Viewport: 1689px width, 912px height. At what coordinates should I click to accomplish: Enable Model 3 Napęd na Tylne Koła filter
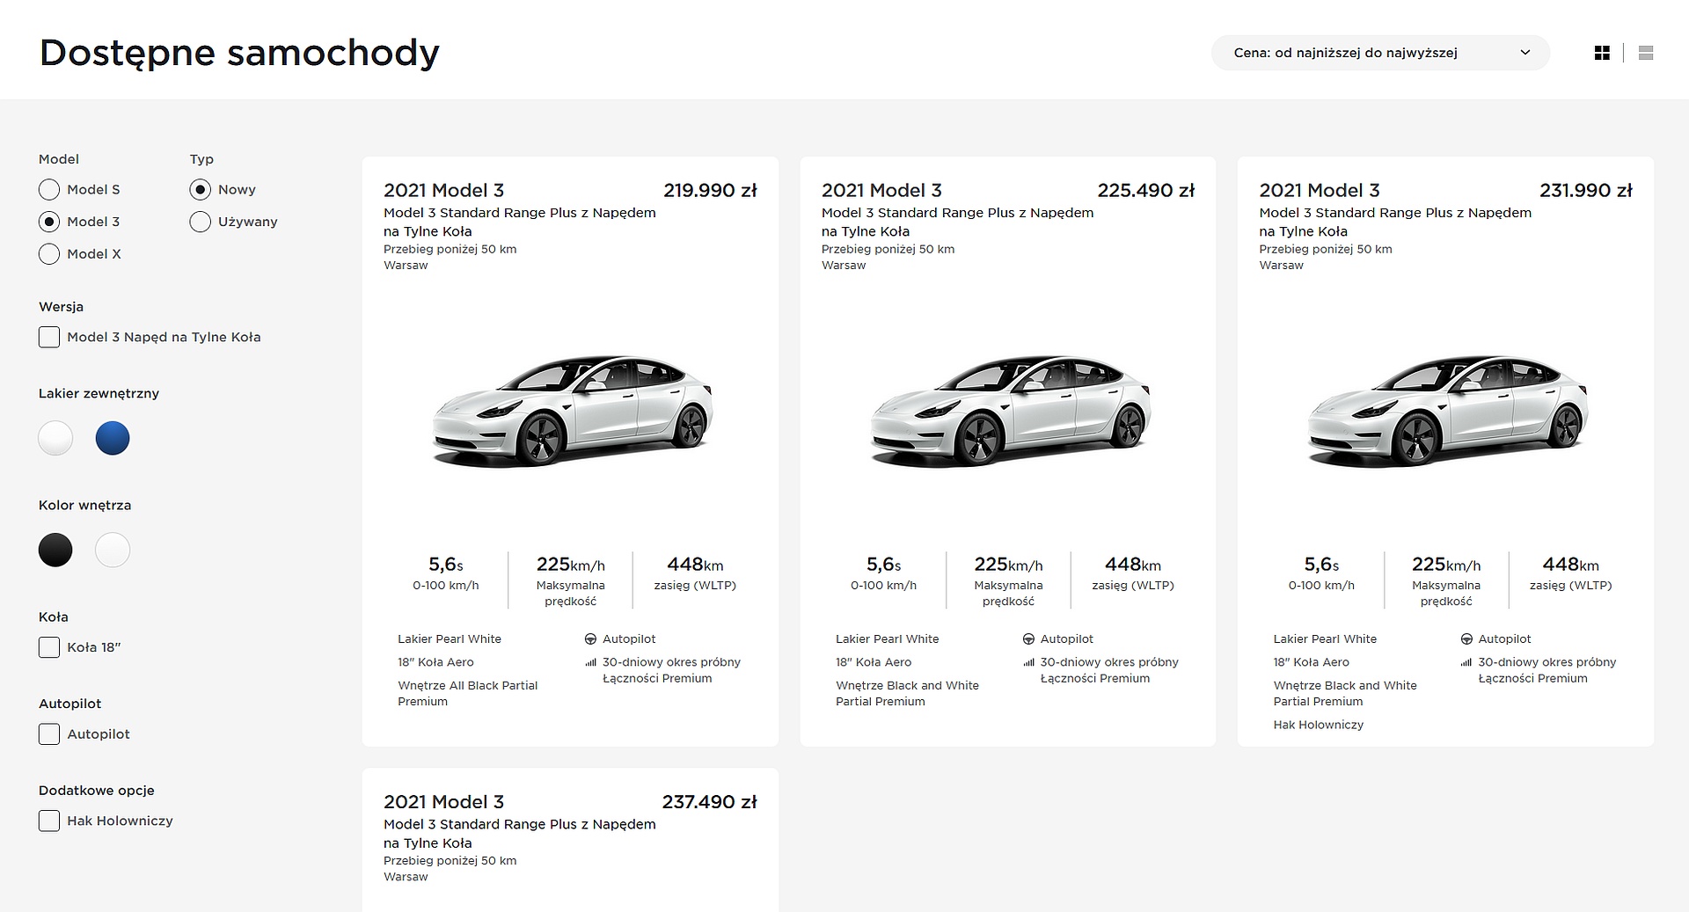pos(49,337)
